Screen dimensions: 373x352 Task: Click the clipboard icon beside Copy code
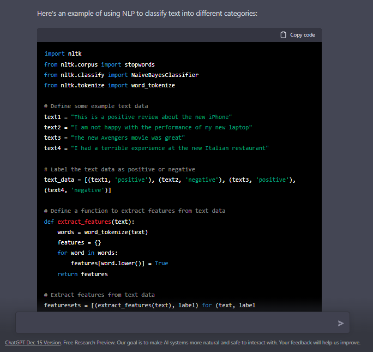283,35
